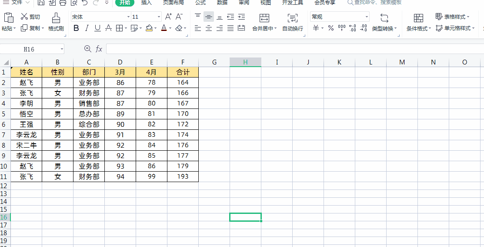Image resolution: width=484 pixels, height=247 pixels.
Task: Switch to the 插入 tab
Action: 146,3
